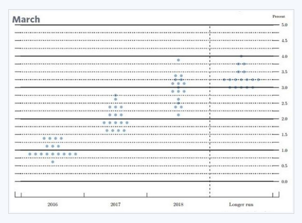302x223 pixels.
Task: Click the 0.0 y-axis value
Action: coord(284,182)
